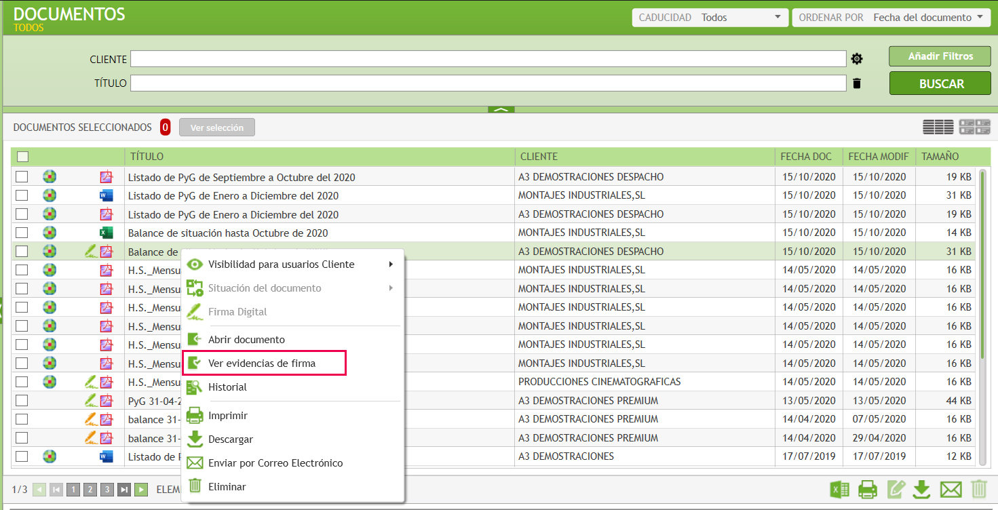Go to the next page using the green arrow
This screenshot has height=510, width=998.
point(141,489)
